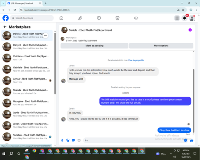This screenshot has width=200, height=160.
Task: Open the tab search dropdown
Action: coord(3,3)
